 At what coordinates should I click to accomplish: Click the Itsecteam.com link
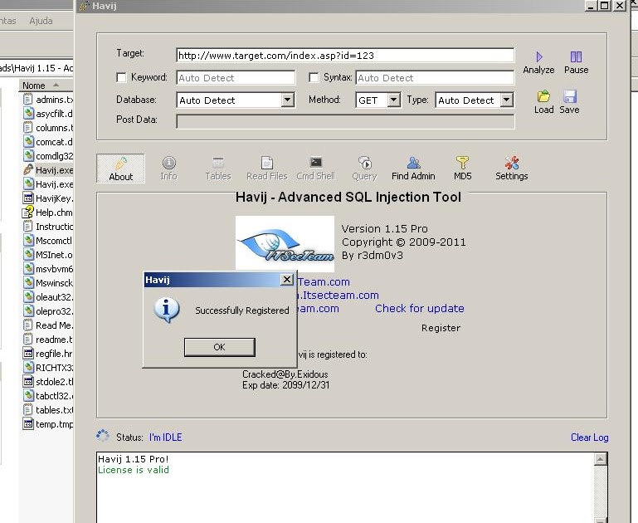coord(338,295)
